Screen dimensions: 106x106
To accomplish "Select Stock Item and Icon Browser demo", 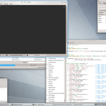I will point(56,93).
